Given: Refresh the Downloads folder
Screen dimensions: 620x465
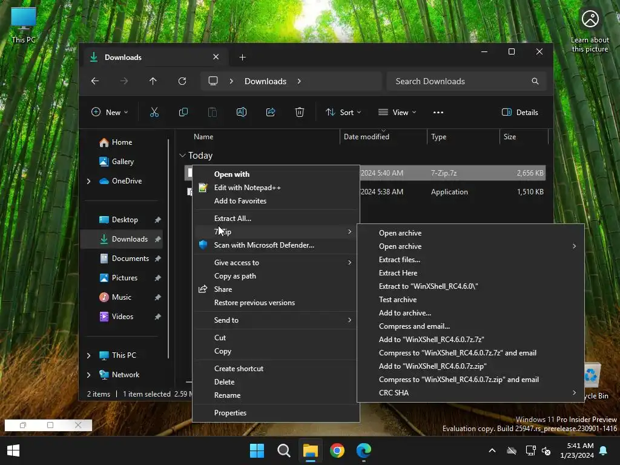Looking at the screenshot, I should pyautogui.click(x=182, y=81).
